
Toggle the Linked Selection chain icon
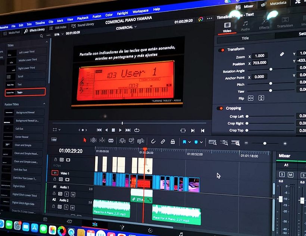[163, 142]
